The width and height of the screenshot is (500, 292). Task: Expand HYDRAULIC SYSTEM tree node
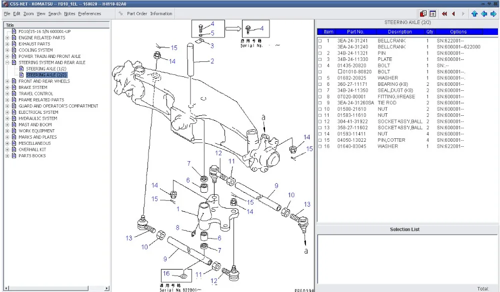[7, 118]
